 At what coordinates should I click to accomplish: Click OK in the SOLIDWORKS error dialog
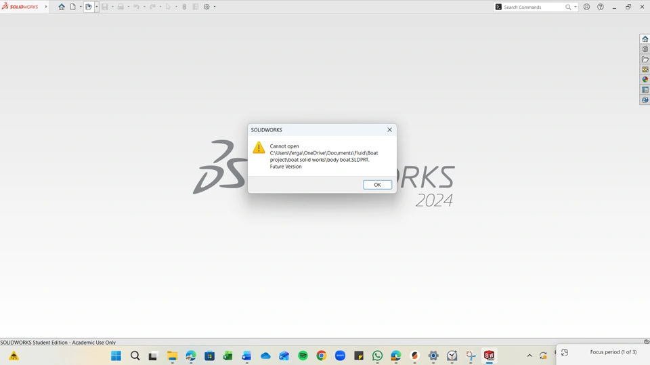tap(377, 185)
